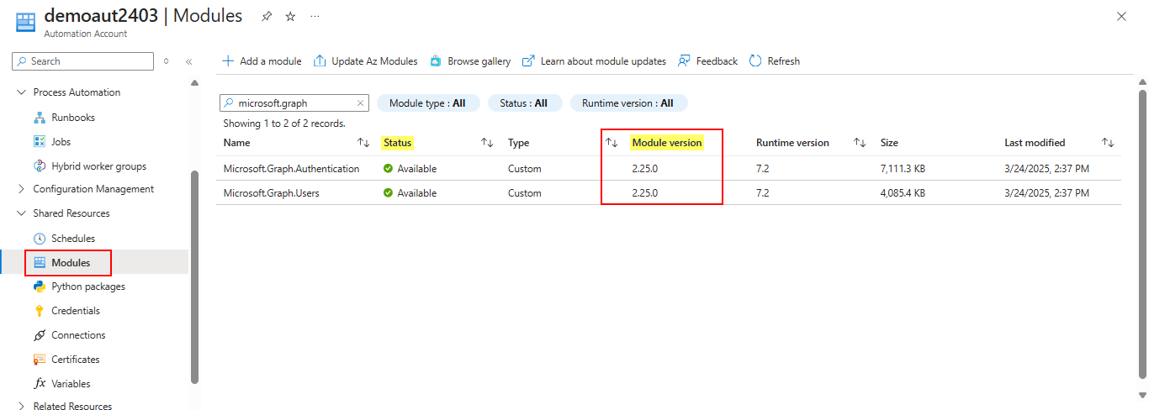This screenshot has width=1149, height=410.
Task: Click the microsoft.graph filter box
Action: [294, 103]
